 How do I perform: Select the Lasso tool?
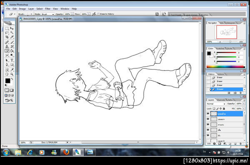click(7, 32)
